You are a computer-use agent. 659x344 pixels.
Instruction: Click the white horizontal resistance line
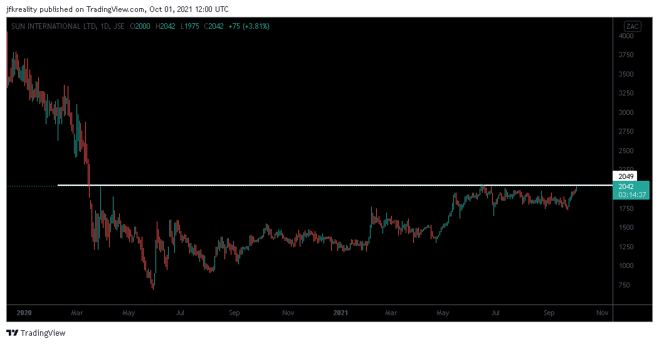[335, 185]
